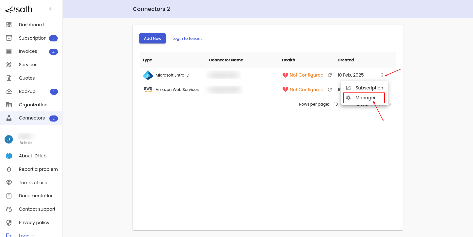Select Subscription from the context menu
Screen dimensions: 473x237
click(x=369, y=88)
